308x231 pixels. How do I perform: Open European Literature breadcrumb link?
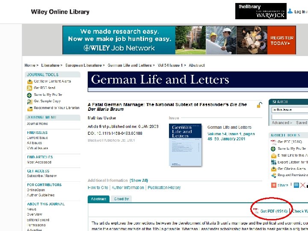pyautogui.click(x=83, y=65)
